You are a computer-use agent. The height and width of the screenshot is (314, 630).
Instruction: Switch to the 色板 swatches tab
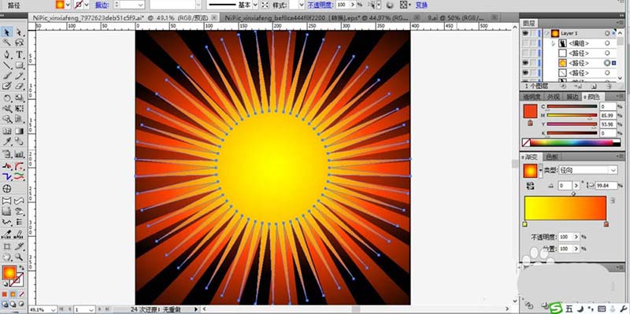(553, 157)
